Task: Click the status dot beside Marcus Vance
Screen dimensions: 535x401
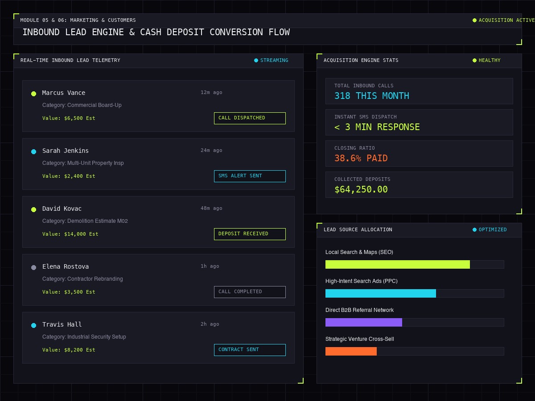Action: 33,94
